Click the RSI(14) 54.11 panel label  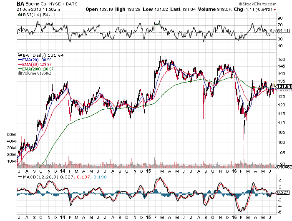point(39,15)
